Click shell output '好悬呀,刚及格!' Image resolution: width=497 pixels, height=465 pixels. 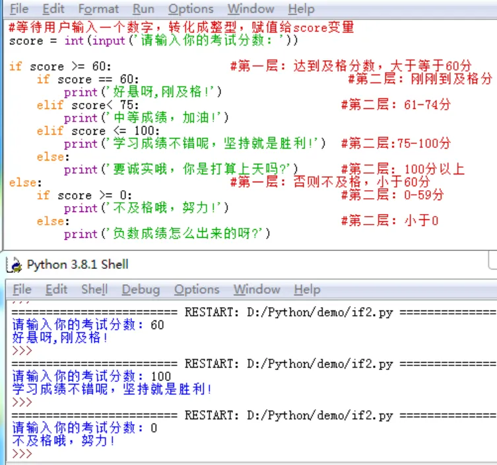pos(60,338)
